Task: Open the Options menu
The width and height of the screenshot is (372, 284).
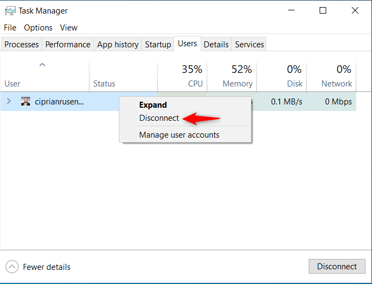Action: pyautogui.click(x=38, y=28)
